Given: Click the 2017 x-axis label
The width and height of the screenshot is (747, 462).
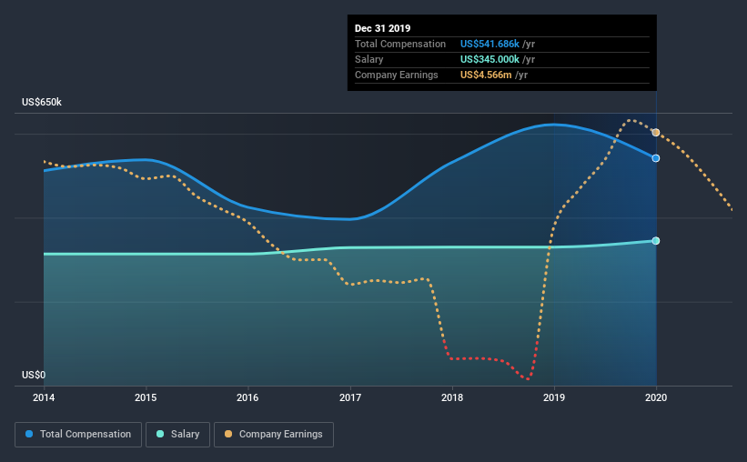Looking at the screenshot, I should point(350,397).
